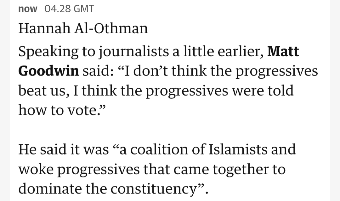
Task: Click the "now" live update label
Action: coord(28,9)
